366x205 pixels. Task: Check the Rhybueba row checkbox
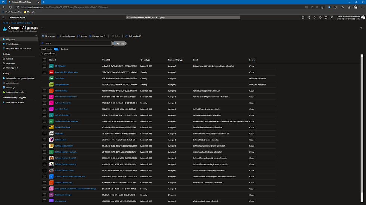[44, 134]
